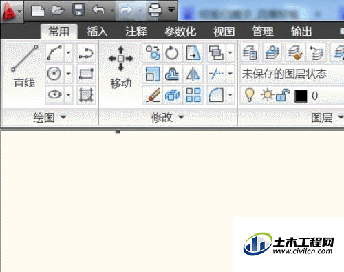Expand the Ellipse tool dropdown arrow
Screen dimensions: 344x272
tap(69, 95)
